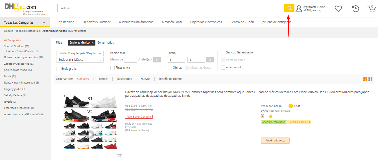Toggle Muestras Gratis checkbox

(187, 68)
